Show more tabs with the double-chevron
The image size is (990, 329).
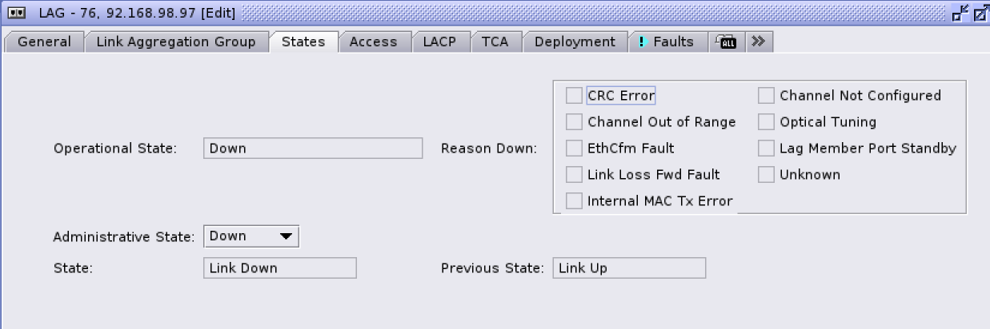(758, 42)
